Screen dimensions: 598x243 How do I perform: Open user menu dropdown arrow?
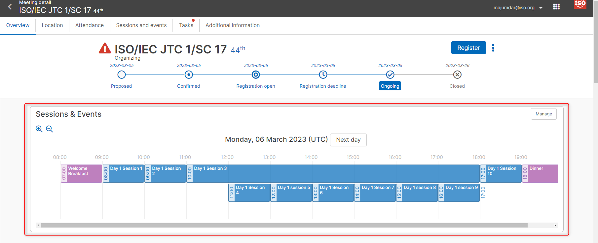click(541, 8)
